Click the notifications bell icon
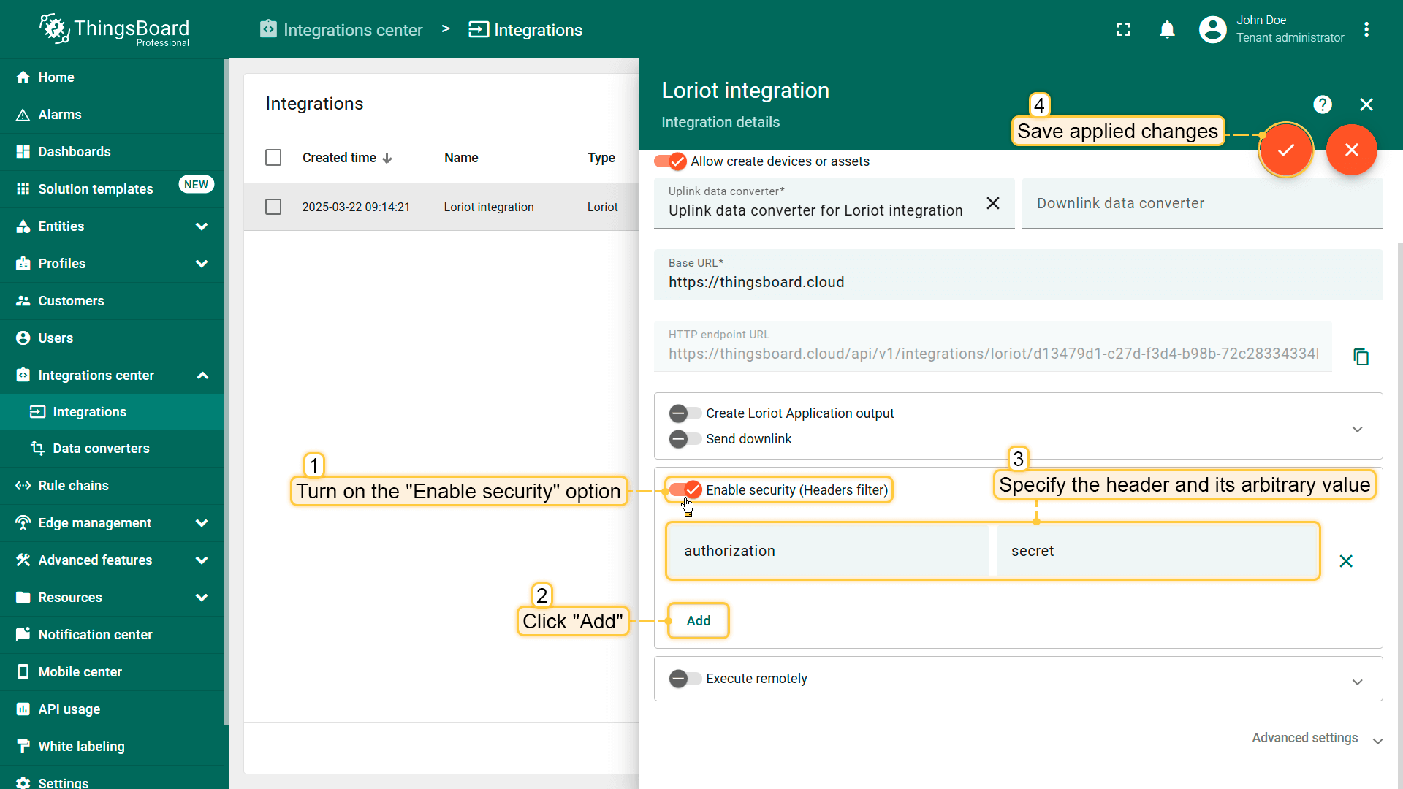This screenshot has height=789, width=1403. (x=1167, y=29)
